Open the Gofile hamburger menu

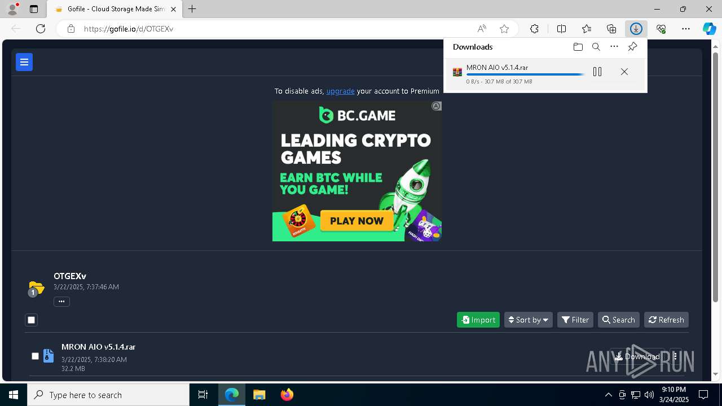[x=24, y=62]
